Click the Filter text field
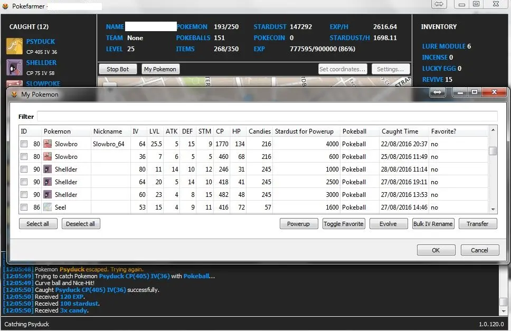Screen dimensions: 511x331 267,116
